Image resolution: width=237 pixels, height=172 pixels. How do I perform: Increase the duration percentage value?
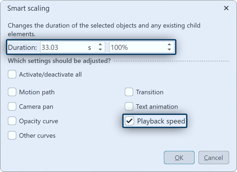point(169,45)
